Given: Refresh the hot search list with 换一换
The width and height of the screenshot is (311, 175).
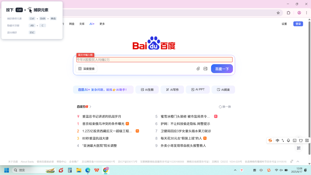Looking at the screenshot, I should coord(225,106).
